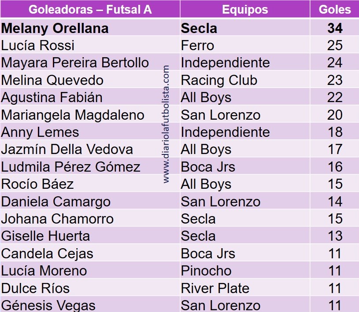Screen dimensions: 359x312
Task: Click Agustina Fabián's goal count 22
Action: 335,97
